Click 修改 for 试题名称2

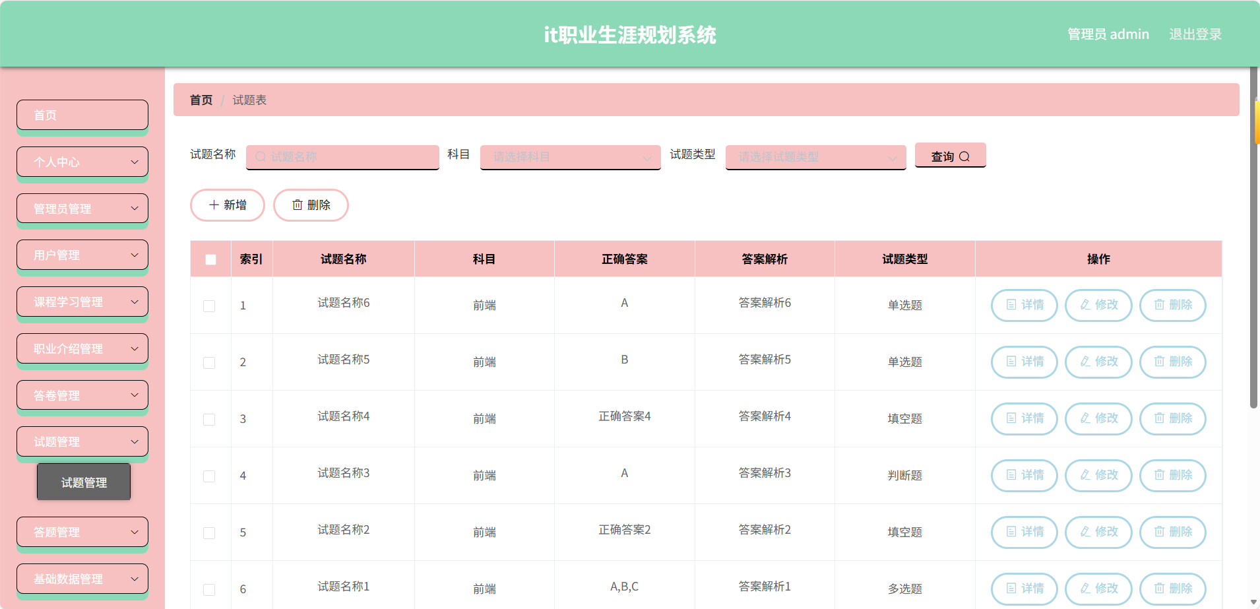coord(1098,532)
